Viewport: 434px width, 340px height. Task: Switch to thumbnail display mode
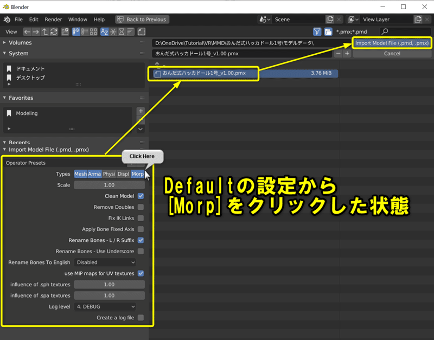click(x=93, y=32)
